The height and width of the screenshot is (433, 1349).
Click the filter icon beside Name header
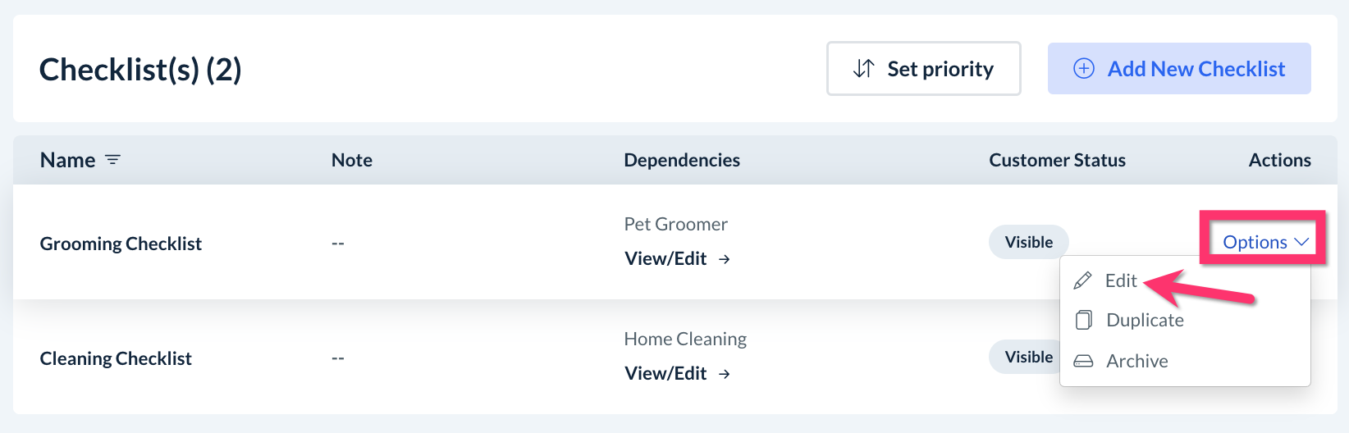point(112,160)
